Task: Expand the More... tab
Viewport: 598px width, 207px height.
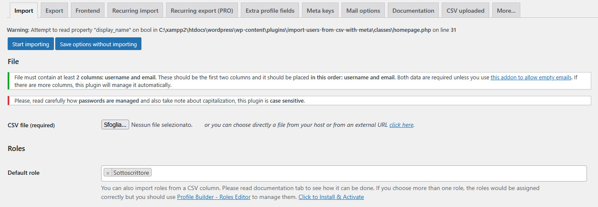Action: pyautogui.click(x=506, y=11)
